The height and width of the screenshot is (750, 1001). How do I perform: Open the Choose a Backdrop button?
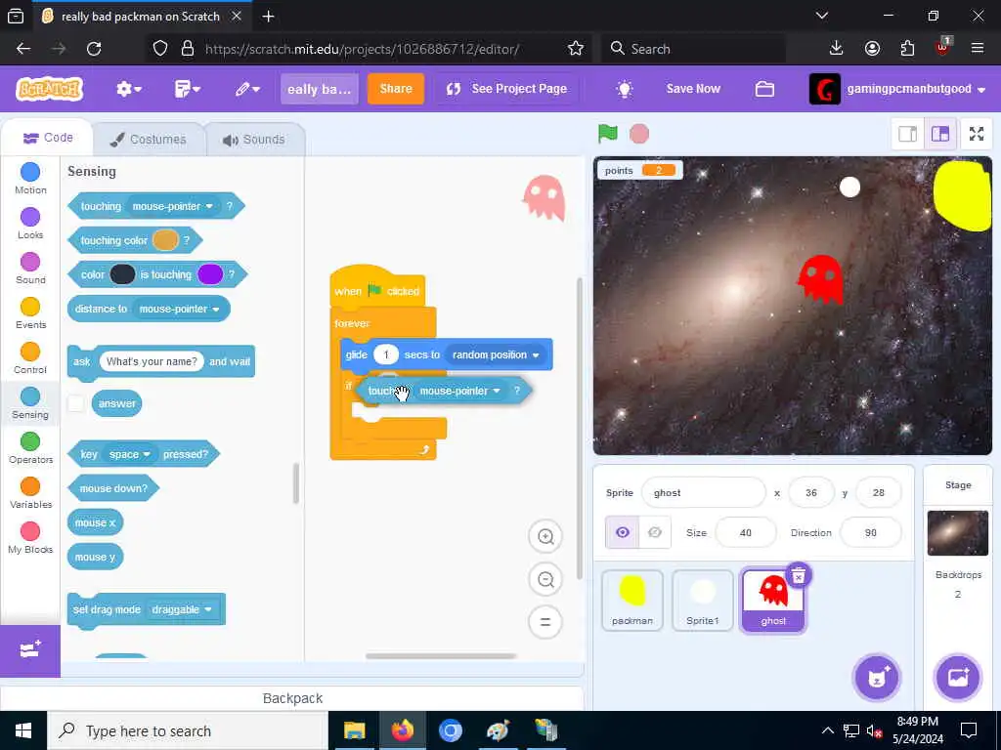(x=958, y=678)
